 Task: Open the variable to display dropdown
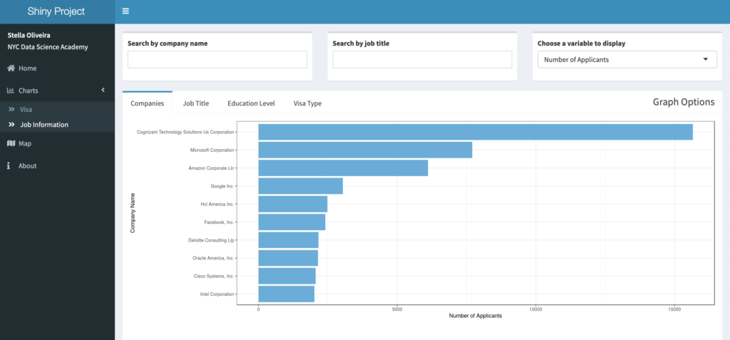(x=627, y=60)
